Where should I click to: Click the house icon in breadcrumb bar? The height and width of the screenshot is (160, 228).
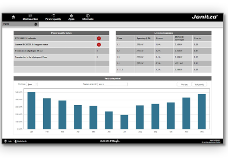(x=36, y=24)
